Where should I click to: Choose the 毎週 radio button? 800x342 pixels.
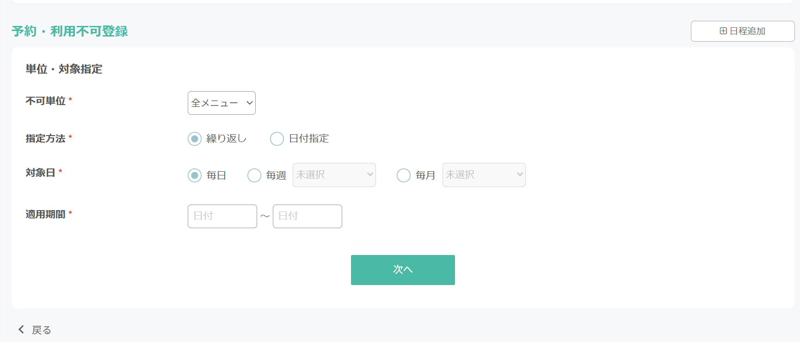tap(254, 175)
